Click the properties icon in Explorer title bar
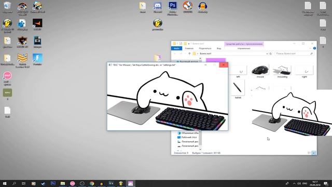Image resolution: width=332 pixels, height=187 pixels. click(x=181, y=44)
